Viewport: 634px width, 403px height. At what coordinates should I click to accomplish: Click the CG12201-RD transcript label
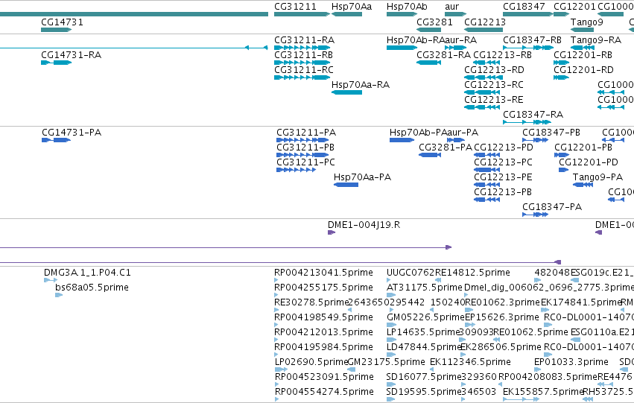[583, 70]
